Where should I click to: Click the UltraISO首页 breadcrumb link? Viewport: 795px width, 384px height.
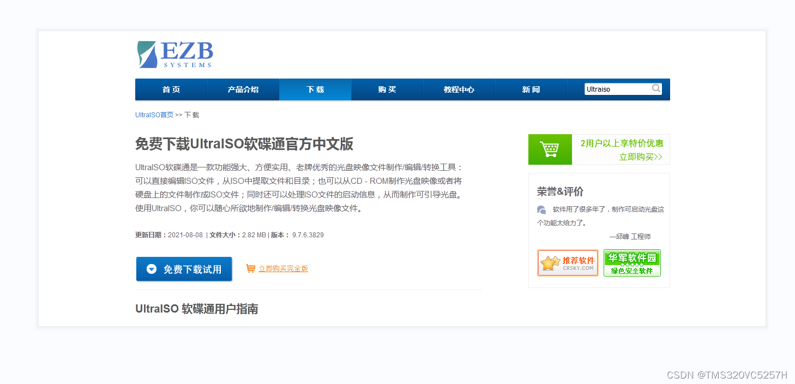pyautogui.click(x=154, y=115)
